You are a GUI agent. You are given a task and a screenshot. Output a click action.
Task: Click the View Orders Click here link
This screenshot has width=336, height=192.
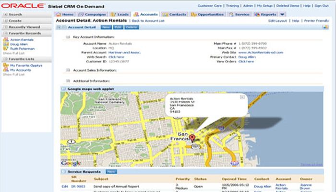[246, 61]
